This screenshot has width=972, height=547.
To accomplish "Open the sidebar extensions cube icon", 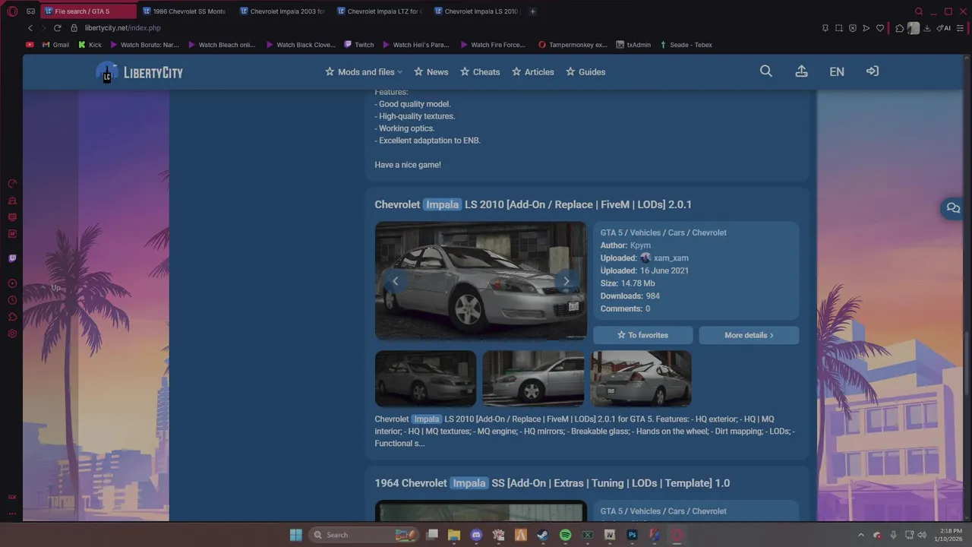I will coord(12,317).
